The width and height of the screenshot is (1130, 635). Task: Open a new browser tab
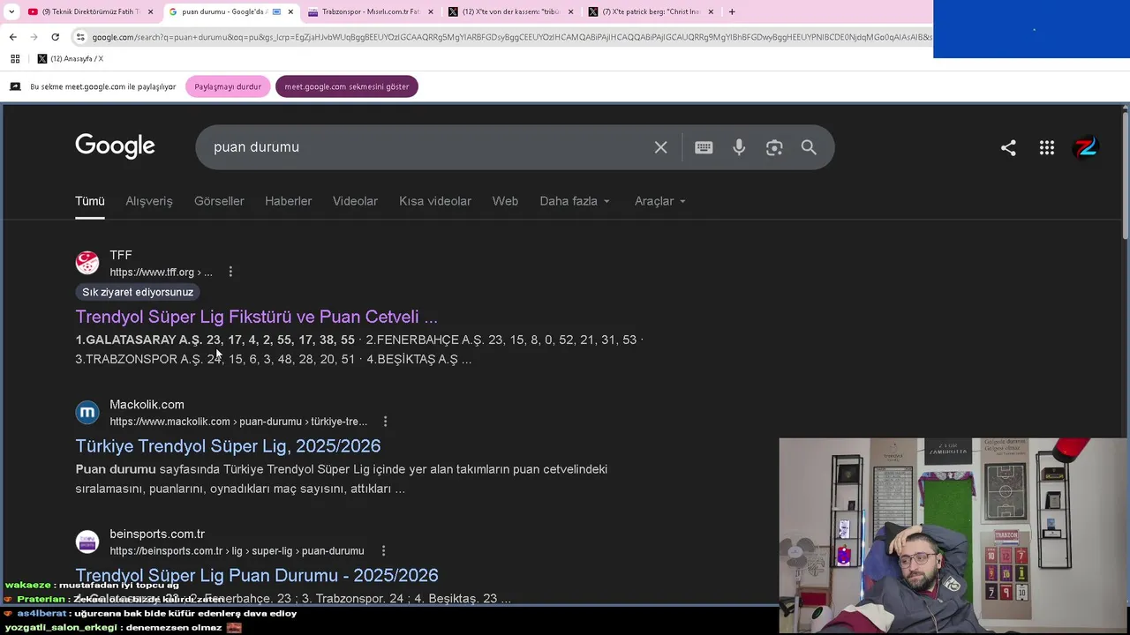732,11
